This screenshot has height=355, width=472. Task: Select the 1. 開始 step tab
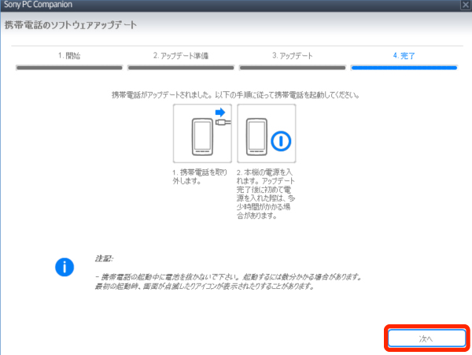[x=68, y=56]
